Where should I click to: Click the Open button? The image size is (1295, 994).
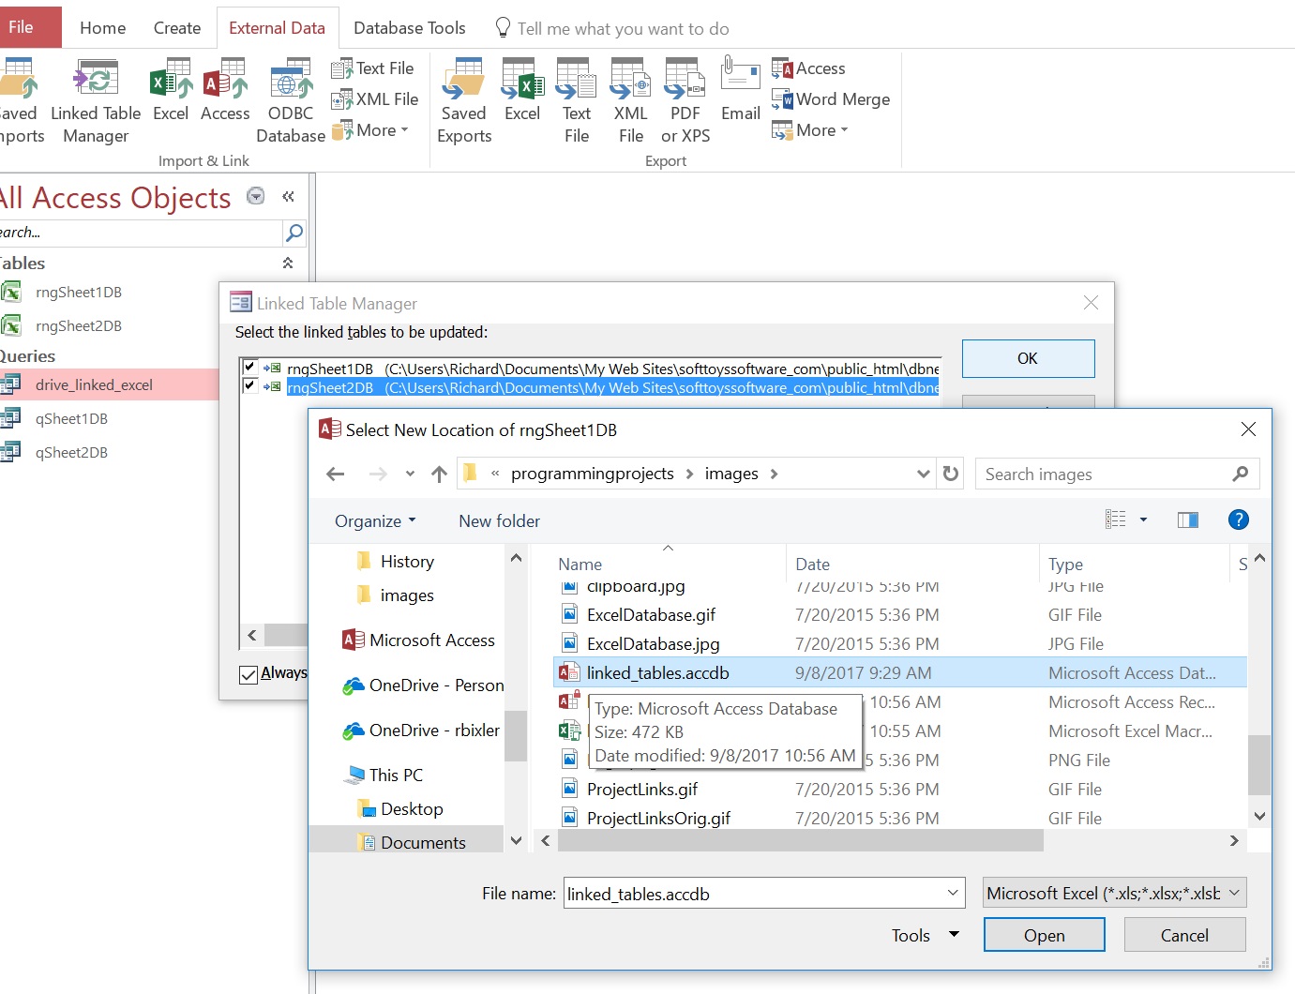(1044, 935)
